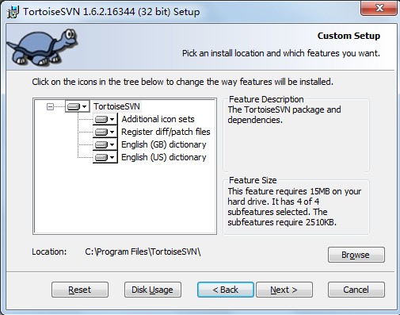Open the Register diff/patch files feature dropdown
This screenshot has width=400, height=315.
point(105,132)
